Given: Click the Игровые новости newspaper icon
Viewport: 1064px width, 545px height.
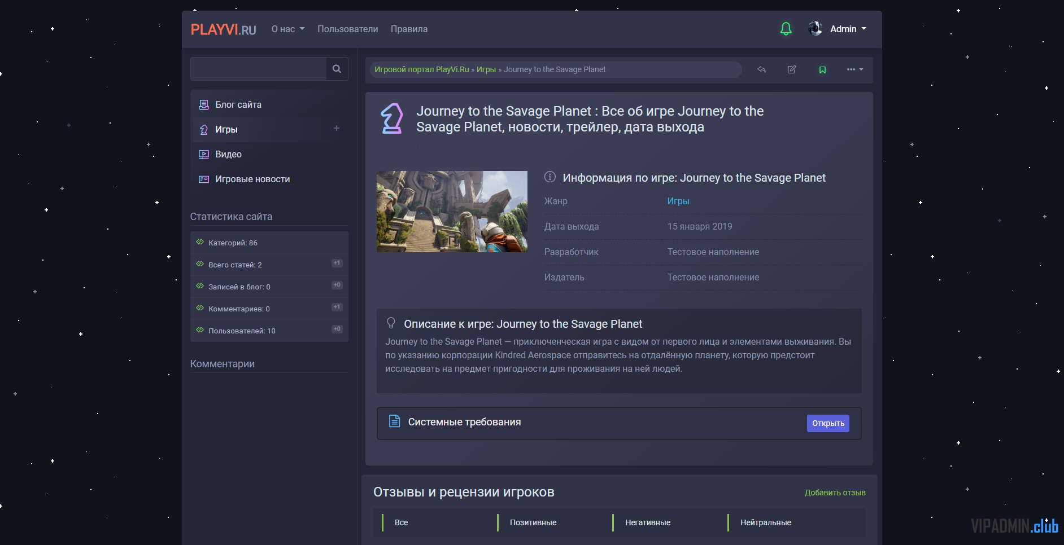Looking at the screenshot, I should 204,179.
